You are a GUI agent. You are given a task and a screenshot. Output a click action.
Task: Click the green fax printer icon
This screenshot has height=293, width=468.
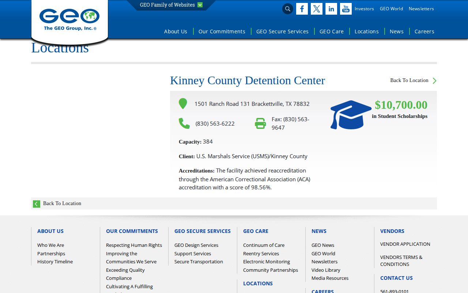click(x=260, y=123)
